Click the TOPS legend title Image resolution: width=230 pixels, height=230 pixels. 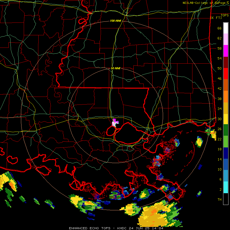coord(225,15)
